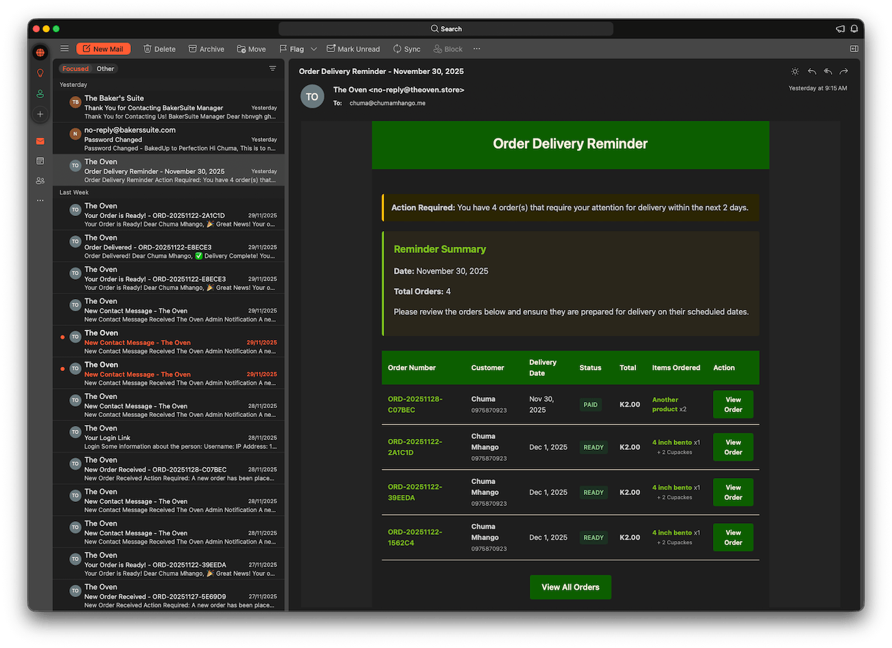This screenshot has width=892, height=648.
Task: Click the megaphone announcements icon
Action: coord(840,29)
